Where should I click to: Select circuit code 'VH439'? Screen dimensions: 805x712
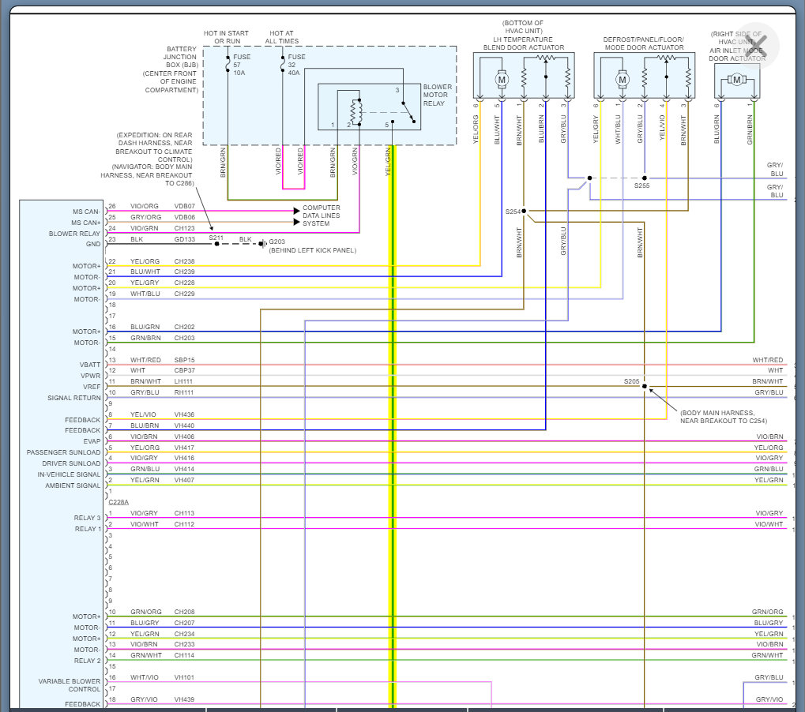click(x=184, y=699)
